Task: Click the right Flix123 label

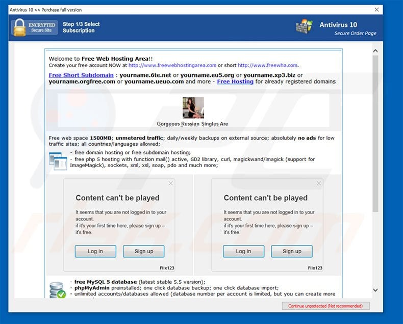Action: coord(315,268)
